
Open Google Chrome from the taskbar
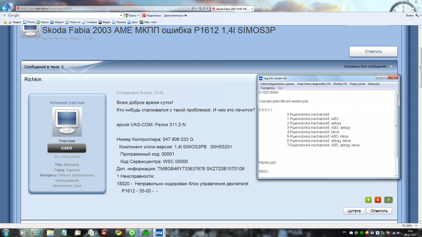tap(119, 232)
